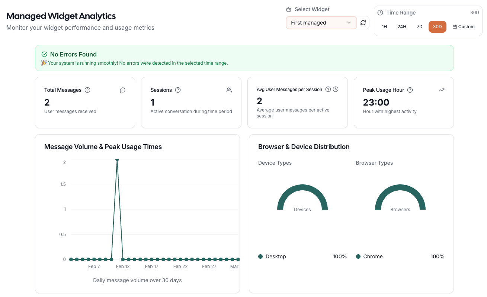Viewport: 487px width, 297px height.
Task: Select the 1H time range
Action: tap(384, 27)
